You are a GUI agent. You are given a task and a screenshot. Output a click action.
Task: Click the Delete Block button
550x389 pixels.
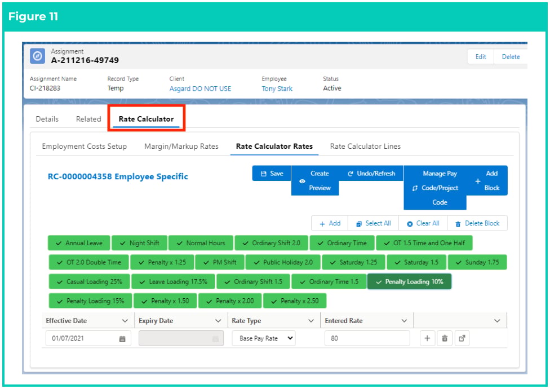click(477, 223)
